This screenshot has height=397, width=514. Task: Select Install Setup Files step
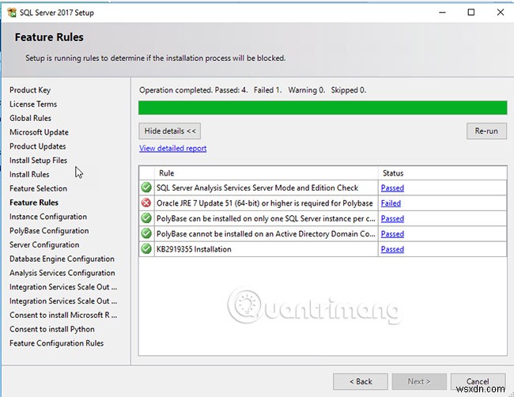click(38, 161)
